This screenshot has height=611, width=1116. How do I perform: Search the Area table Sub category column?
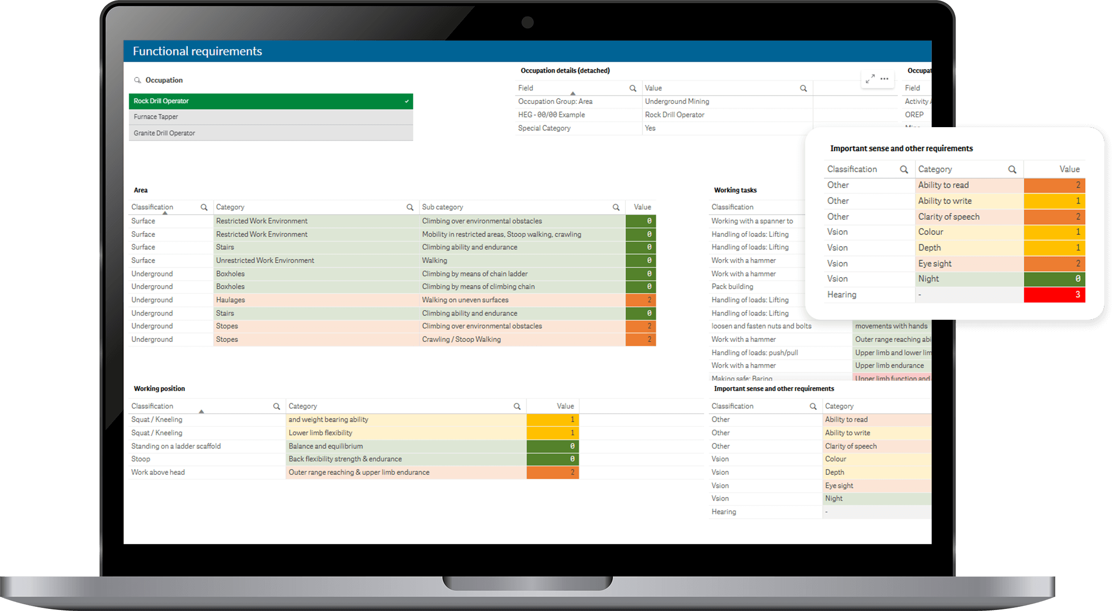point(616,207)
